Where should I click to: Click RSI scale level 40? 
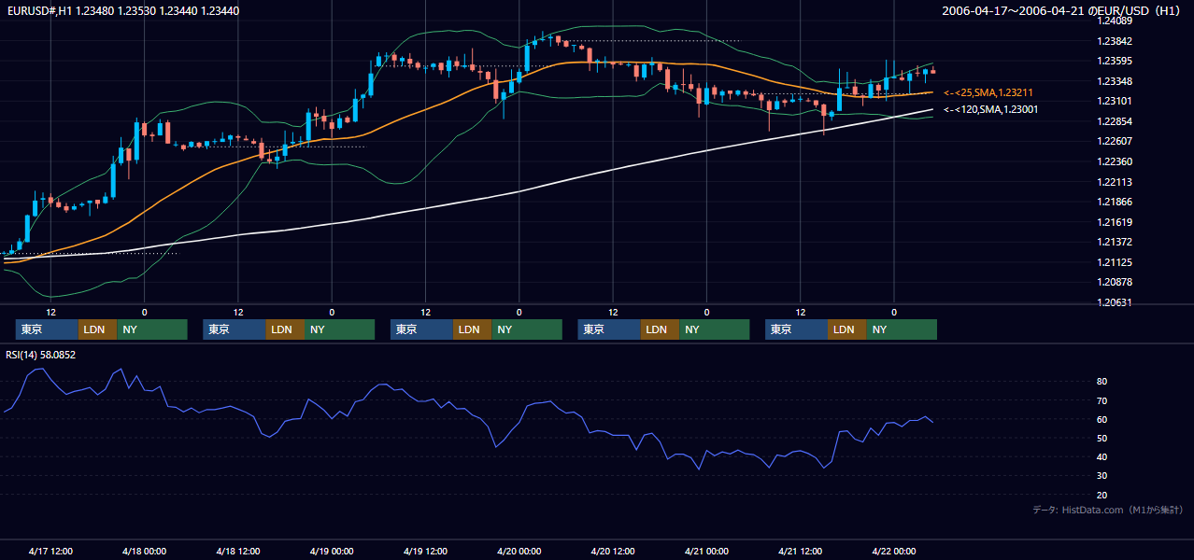pyautogui.click(x=1102, y=456)
